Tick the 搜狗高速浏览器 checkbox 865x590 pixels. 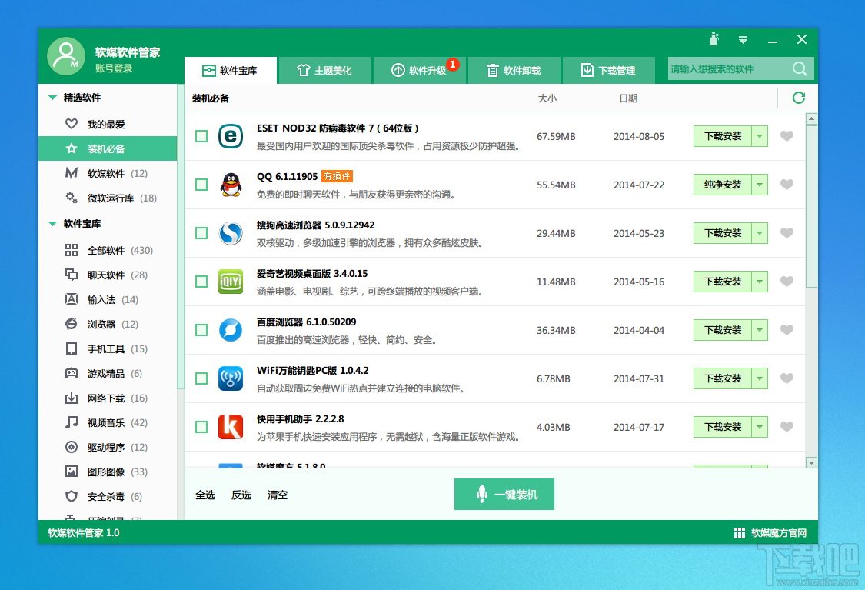(201, 233)
